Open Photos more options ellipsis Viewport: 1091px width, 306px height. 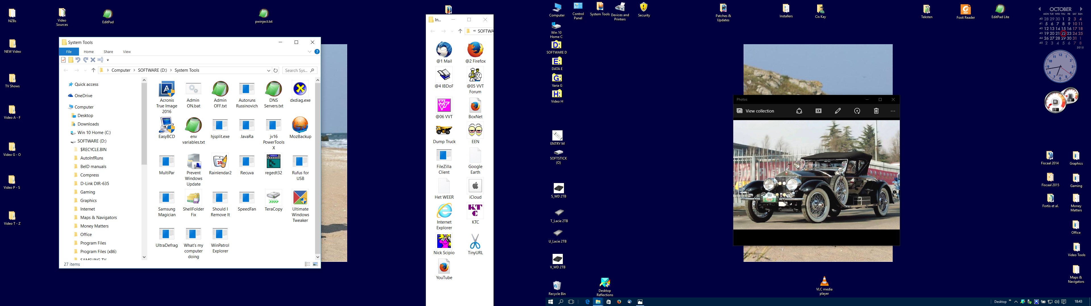(x=893, y=111)
